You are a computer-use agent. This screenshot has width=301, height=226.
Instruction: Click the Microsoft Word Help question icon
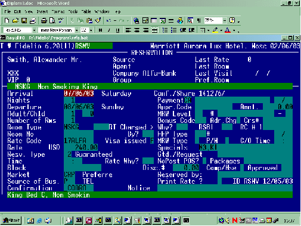click(x=232, y=20)
